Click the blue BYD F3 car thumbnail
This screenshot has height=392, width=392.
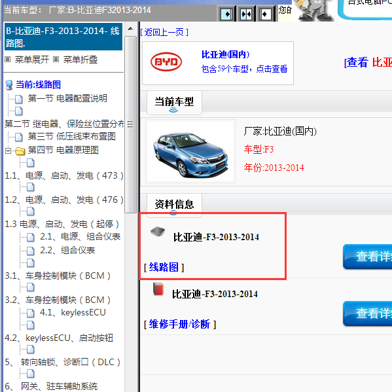pyautogui.click(x=190, y=152)
